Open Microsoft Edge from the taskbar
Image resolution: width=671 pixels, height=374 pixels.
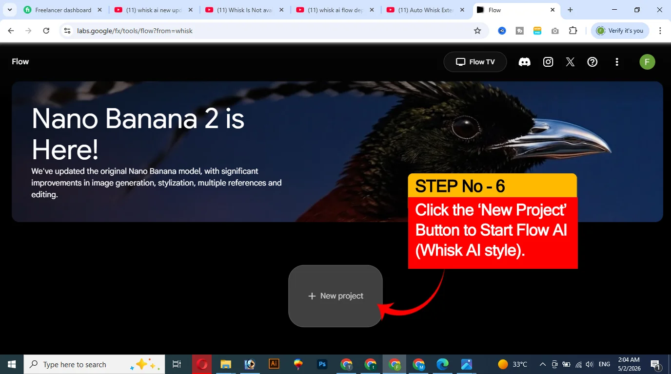click(442, 364)
